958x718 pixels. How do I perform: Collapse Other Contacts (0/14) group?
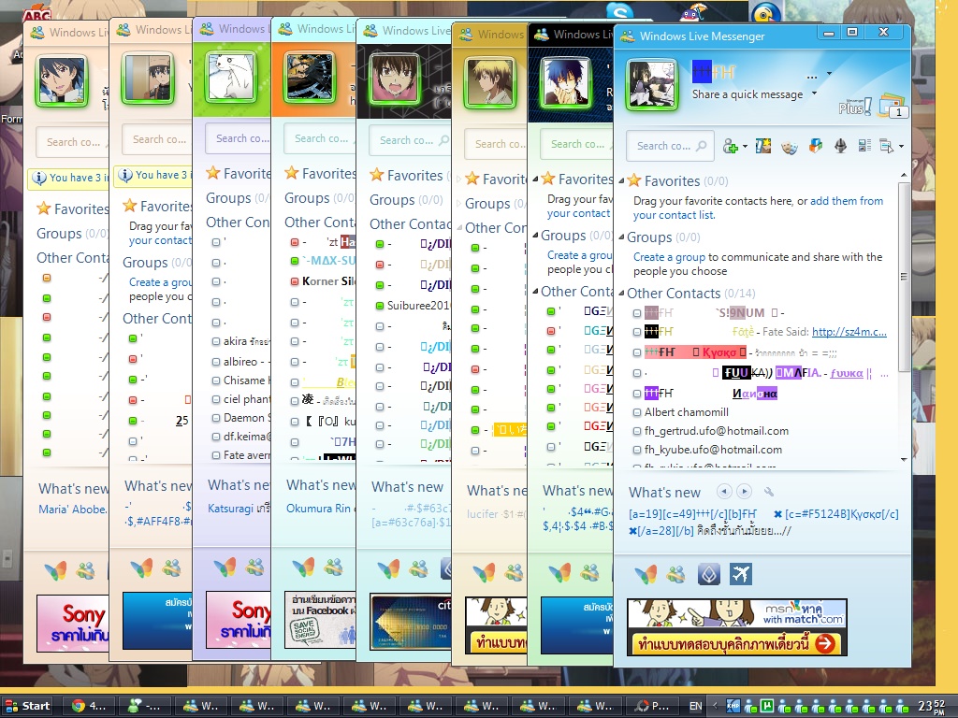621,293
